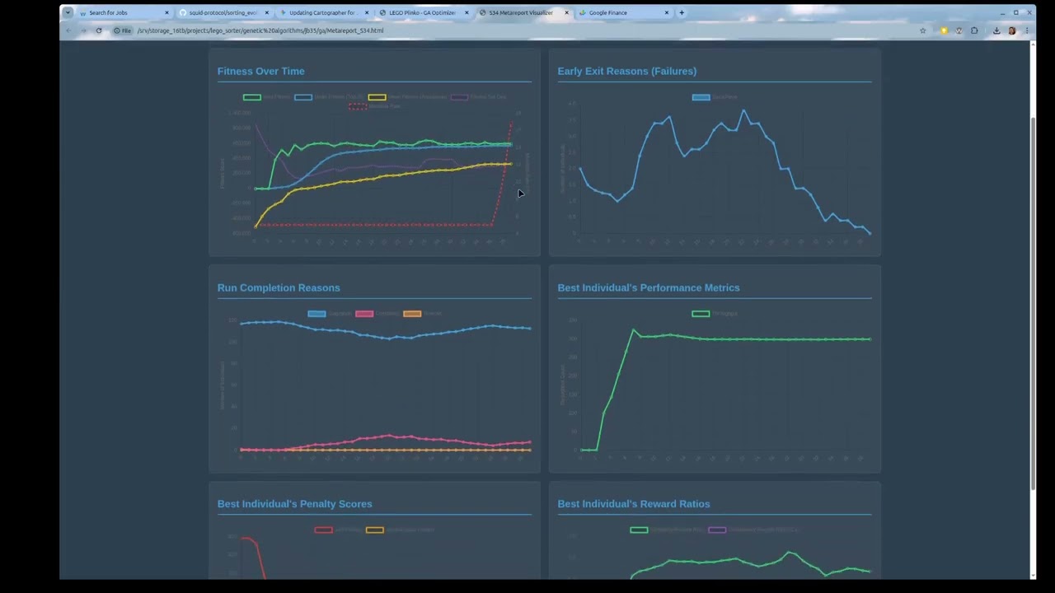Click the yellow extension icon in toolbar
Viewport: 1055px width, 593px height.
click(x=945, y=30)
